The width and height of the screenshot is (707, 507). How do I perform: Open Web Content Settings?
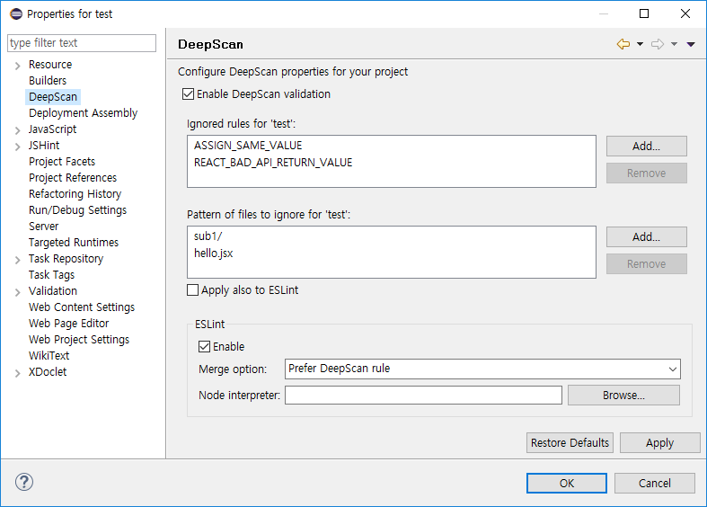point(82,307)
